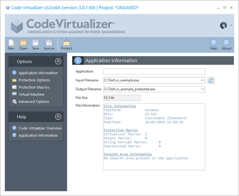Click into the Application name field
239x196 pixels.
[154, 72]
